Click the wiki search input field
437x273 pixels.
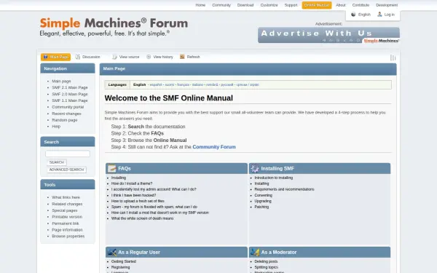pyautogui.click(x=68, y=154)
